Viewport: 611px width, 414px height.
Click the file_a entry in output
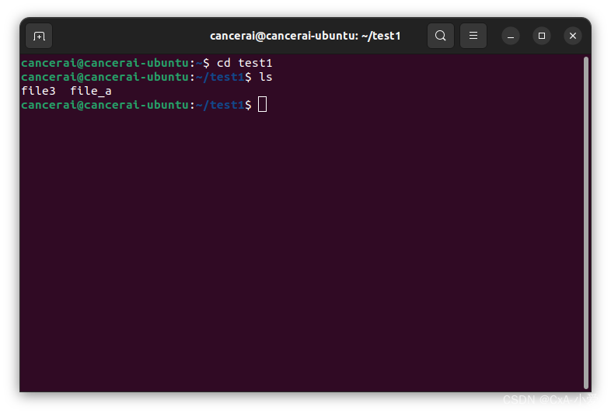coord(91,91)
